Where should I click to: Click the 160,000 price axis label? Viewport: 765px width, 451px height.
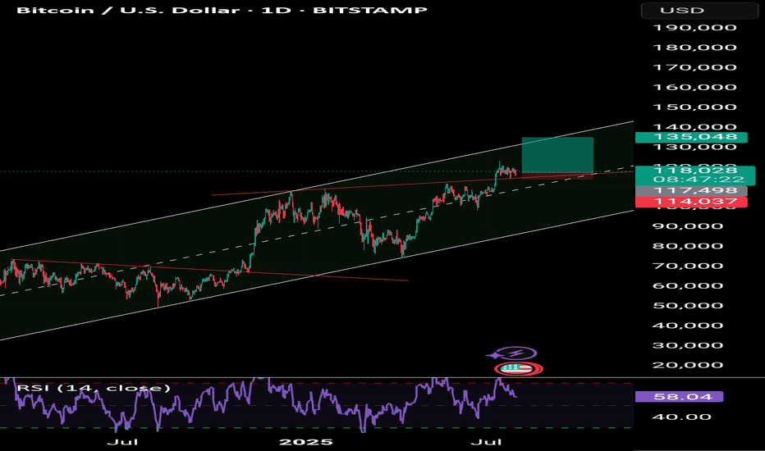(694, 88)
